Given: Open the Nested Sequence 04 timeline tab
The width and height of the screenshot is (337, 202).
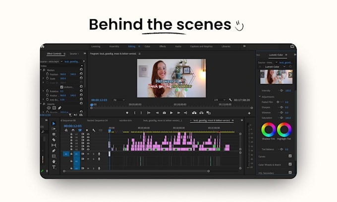Looking at the screenshot, I should (x=97, y=121).
